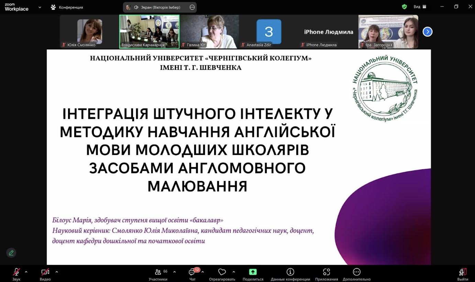Image resolution: width=475 pixels, height=282 pixels.
Task: Show next participants with blue arrow
Action: (x=427, y=32)
